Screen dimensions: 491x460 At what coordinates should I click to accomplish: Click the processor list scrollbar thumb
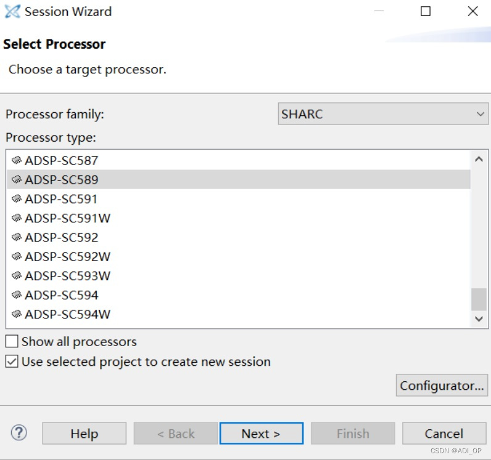479,299
